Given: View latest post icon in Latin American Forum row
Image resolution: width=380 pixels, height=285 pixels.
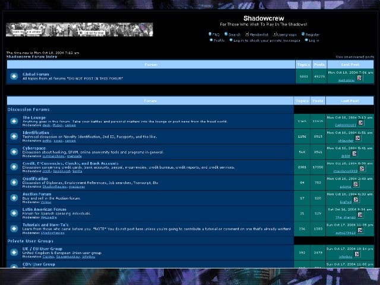Looking at the screenshot, I should click(360, 215).
